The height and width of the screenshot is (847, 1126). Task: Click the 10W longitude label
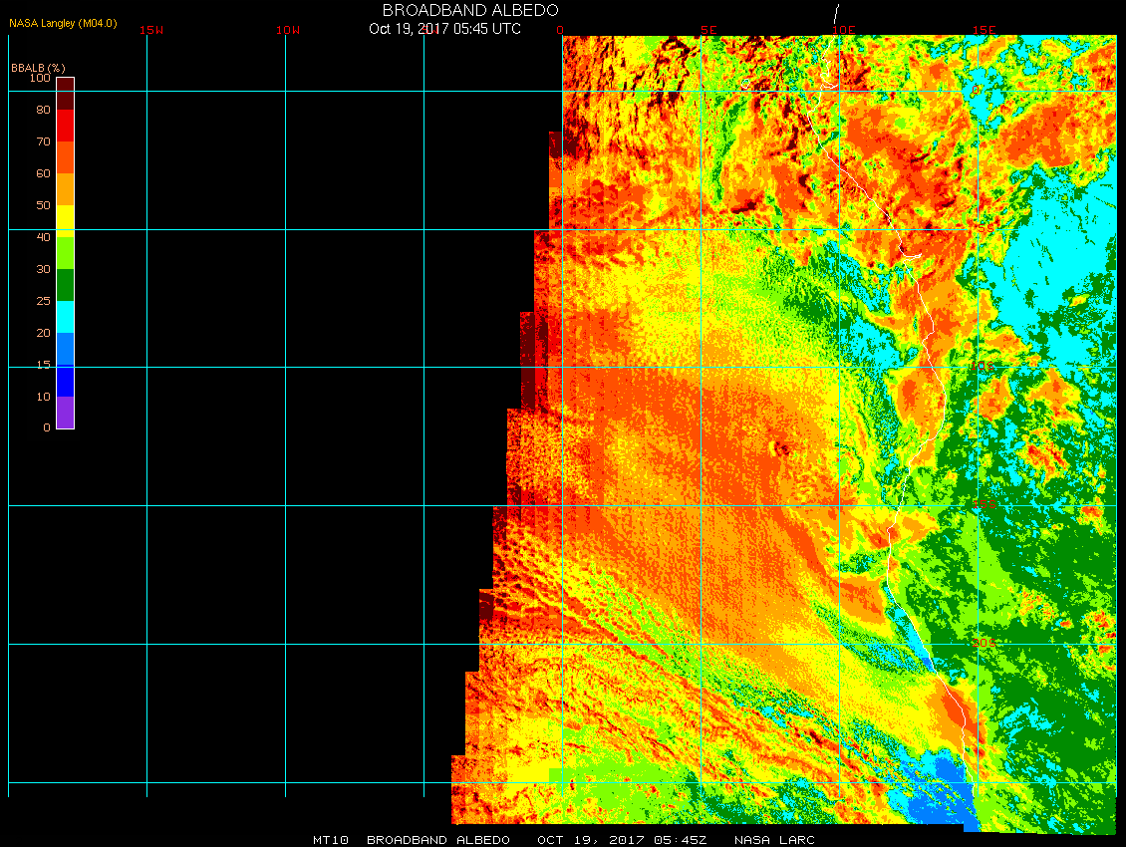(288, 30)
